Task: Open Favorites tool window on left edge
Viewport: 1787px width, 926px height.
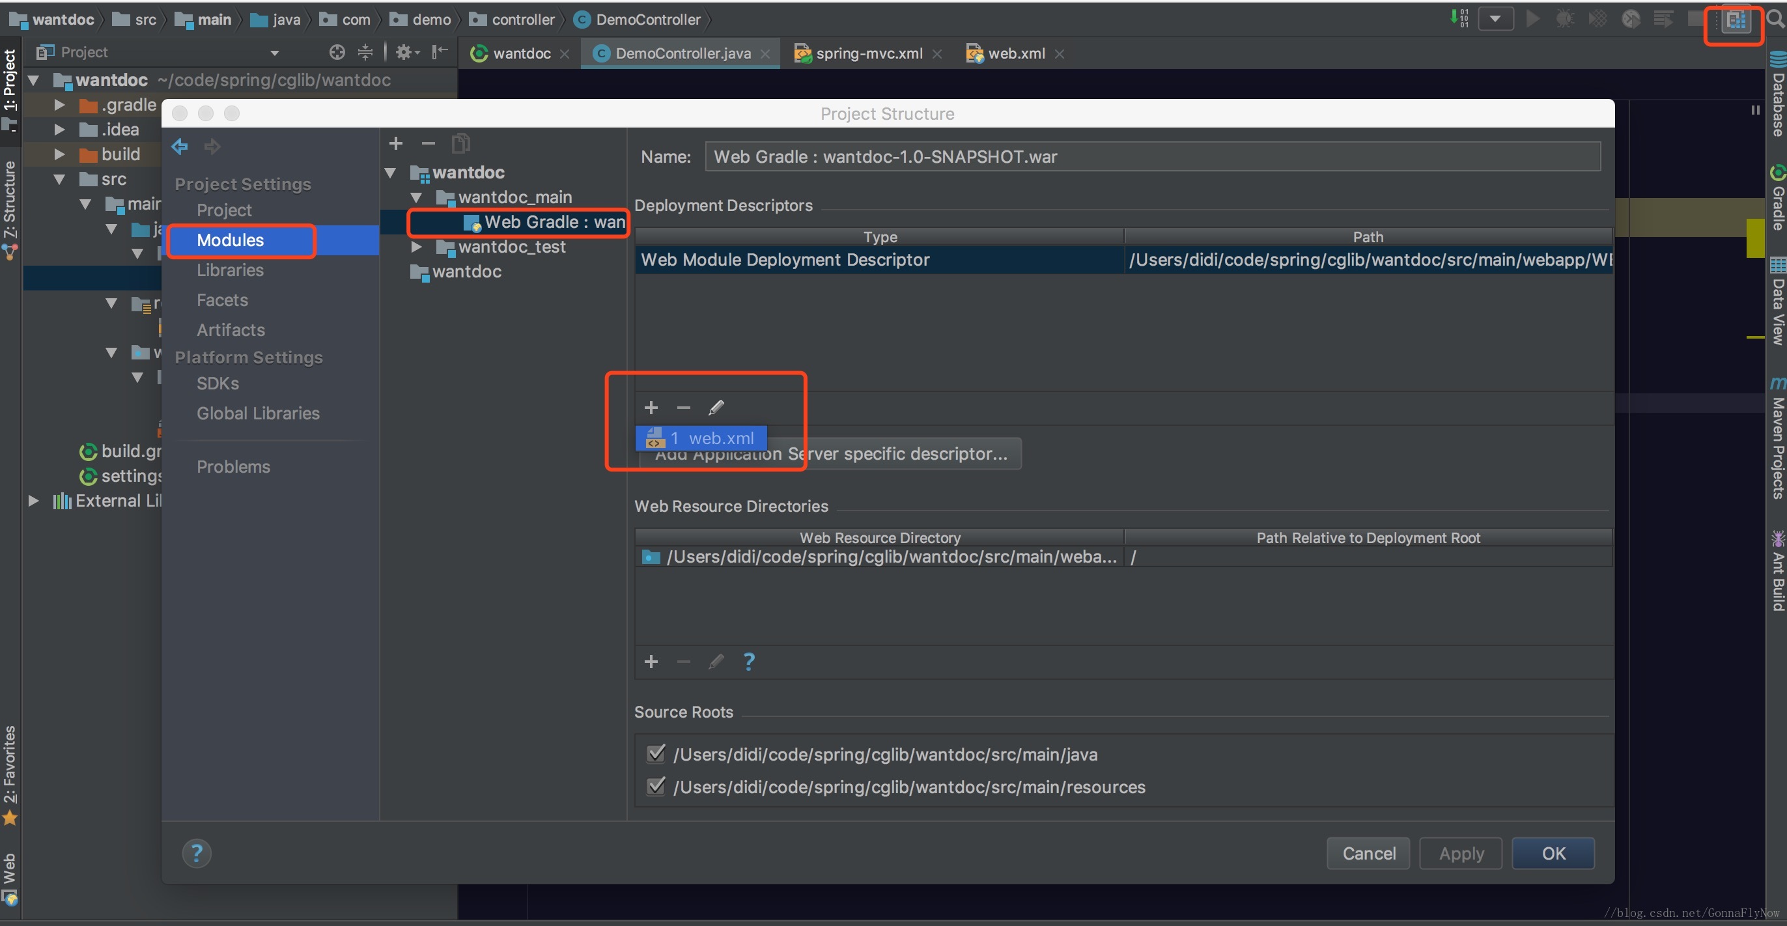Action: coord(10,776)
